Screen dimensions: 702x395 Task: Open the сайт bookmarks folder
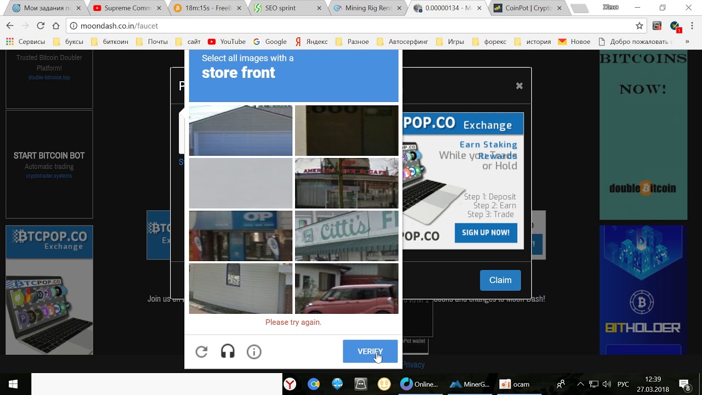[x=188, y=42]
